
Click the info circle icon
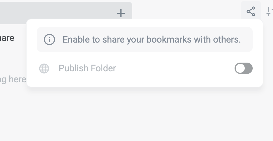tap(49, 39)
